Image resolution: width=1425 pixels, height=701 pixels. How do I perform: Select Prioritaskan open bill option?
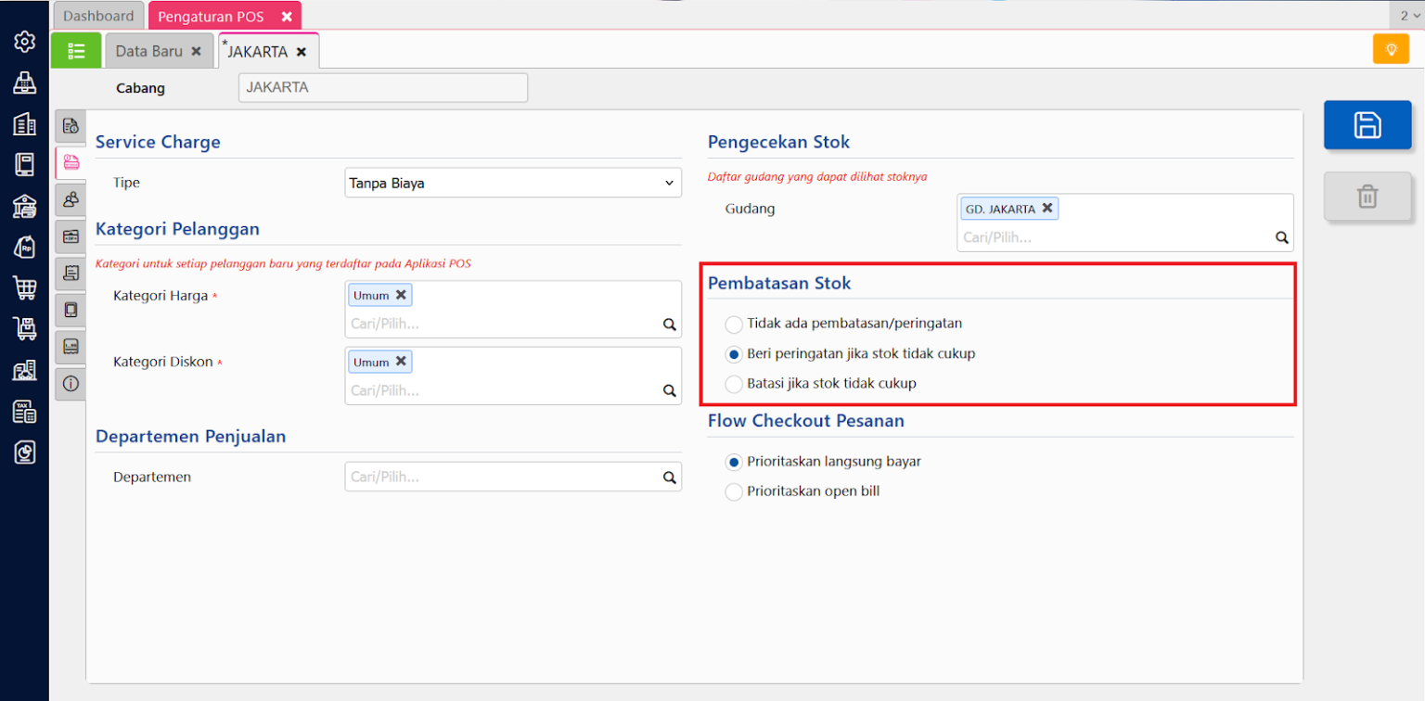(734, 491)
